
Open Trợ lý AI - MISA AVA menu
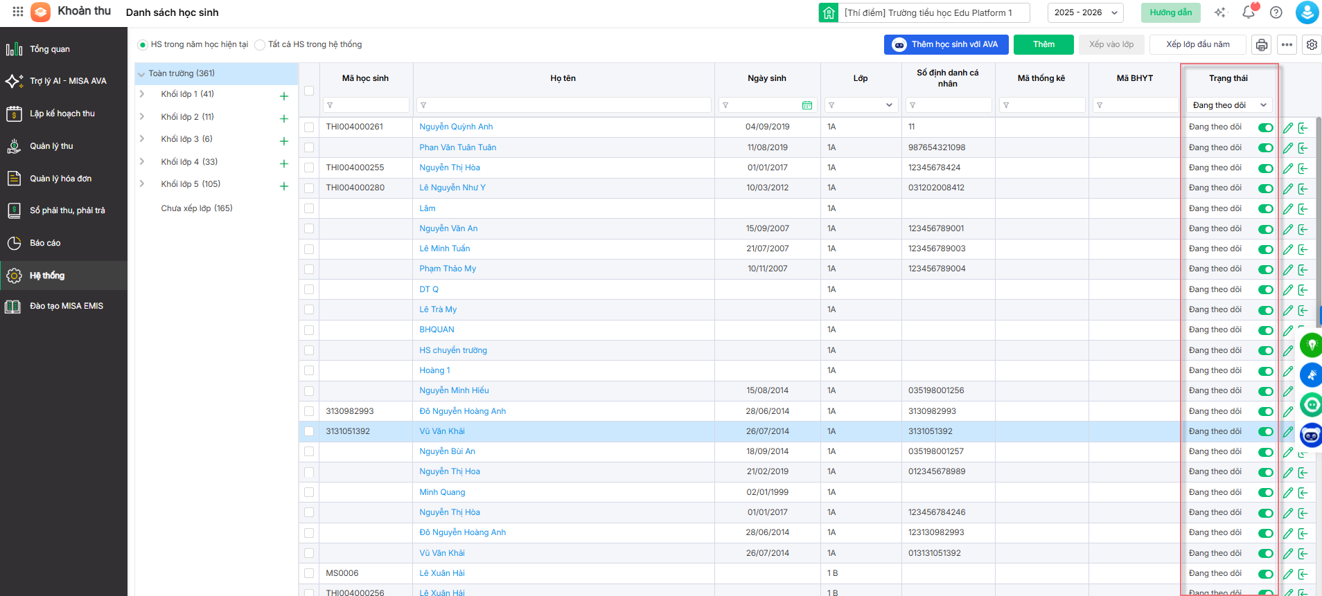(64, 81)
